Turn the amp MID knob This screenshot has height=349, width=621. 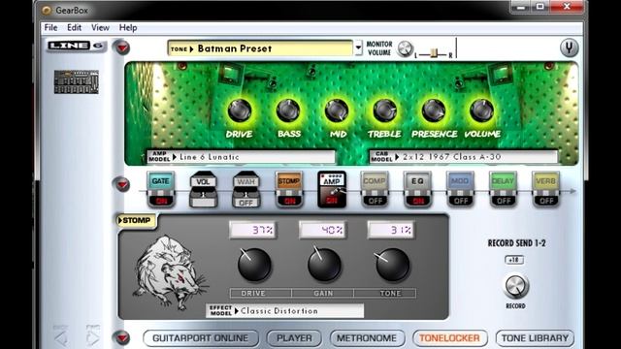(337, 111)
